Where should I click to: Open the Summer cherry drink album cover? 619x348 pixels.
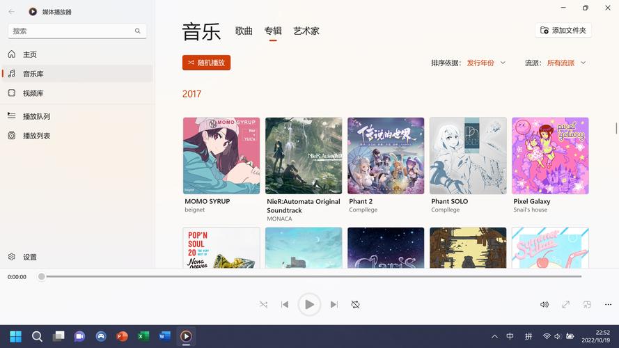click(550, 248)
